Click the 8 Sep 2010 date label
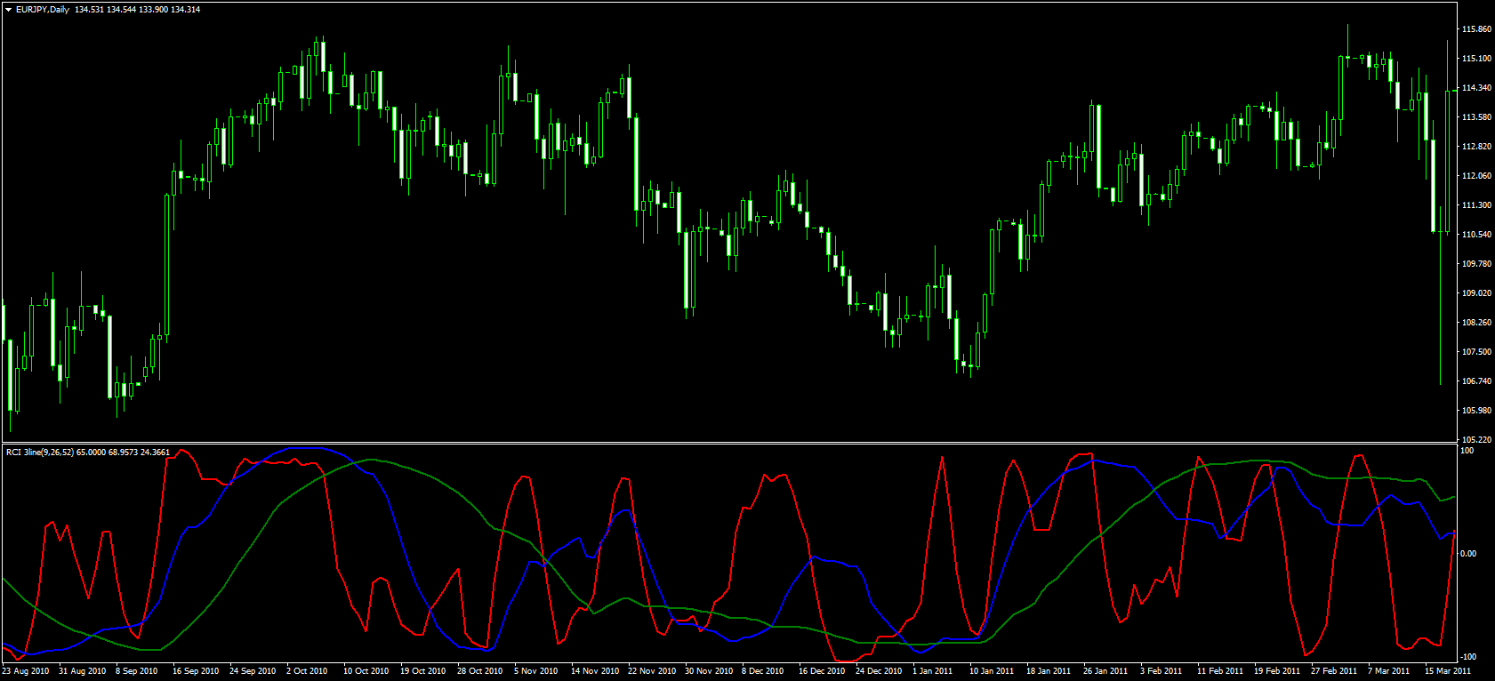The image size is (1495, 681). pos(137,671)
